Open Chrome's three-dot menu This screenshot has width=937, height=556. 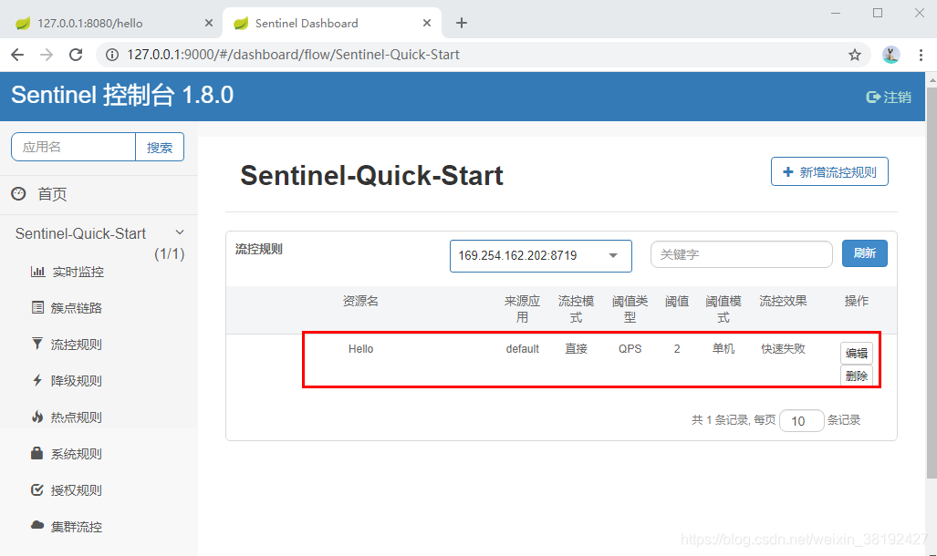coord(921,55)
